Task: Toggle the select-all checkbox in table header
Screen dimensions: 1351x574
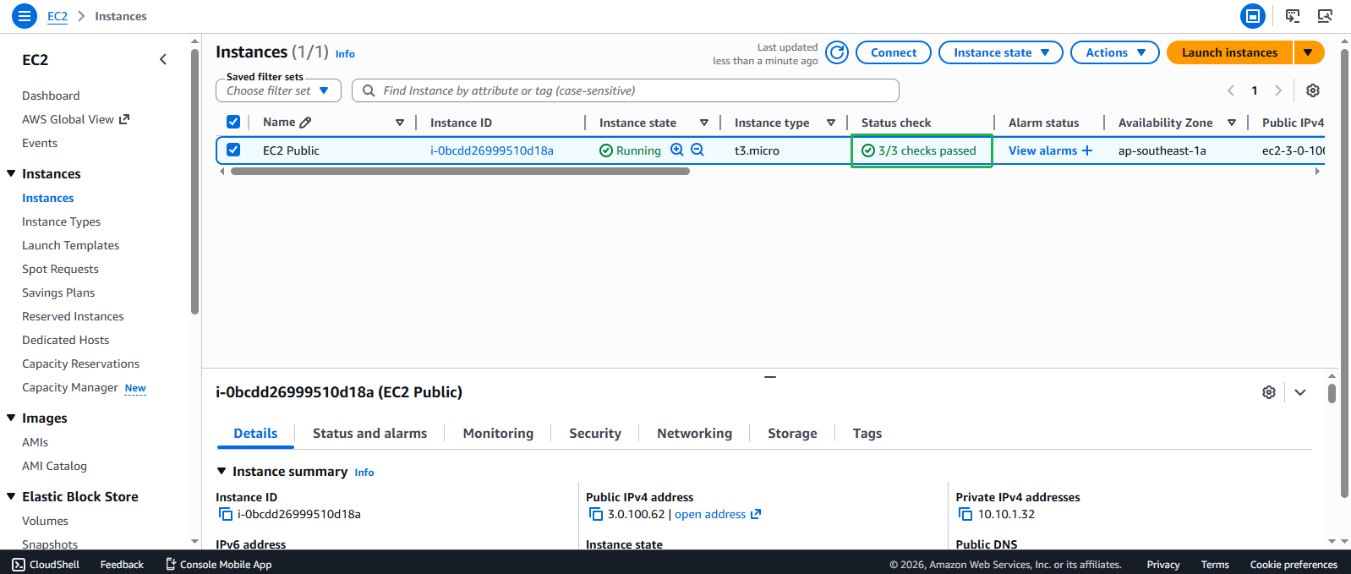Action: 233,122
